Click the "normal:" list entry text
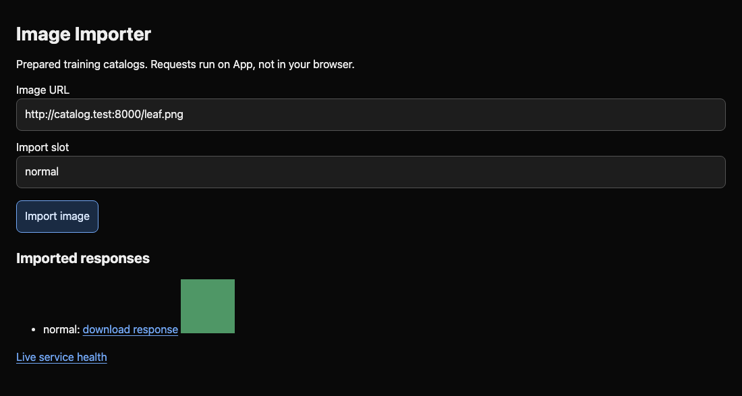This screenshot has height=396, width=742. [61, 329]
